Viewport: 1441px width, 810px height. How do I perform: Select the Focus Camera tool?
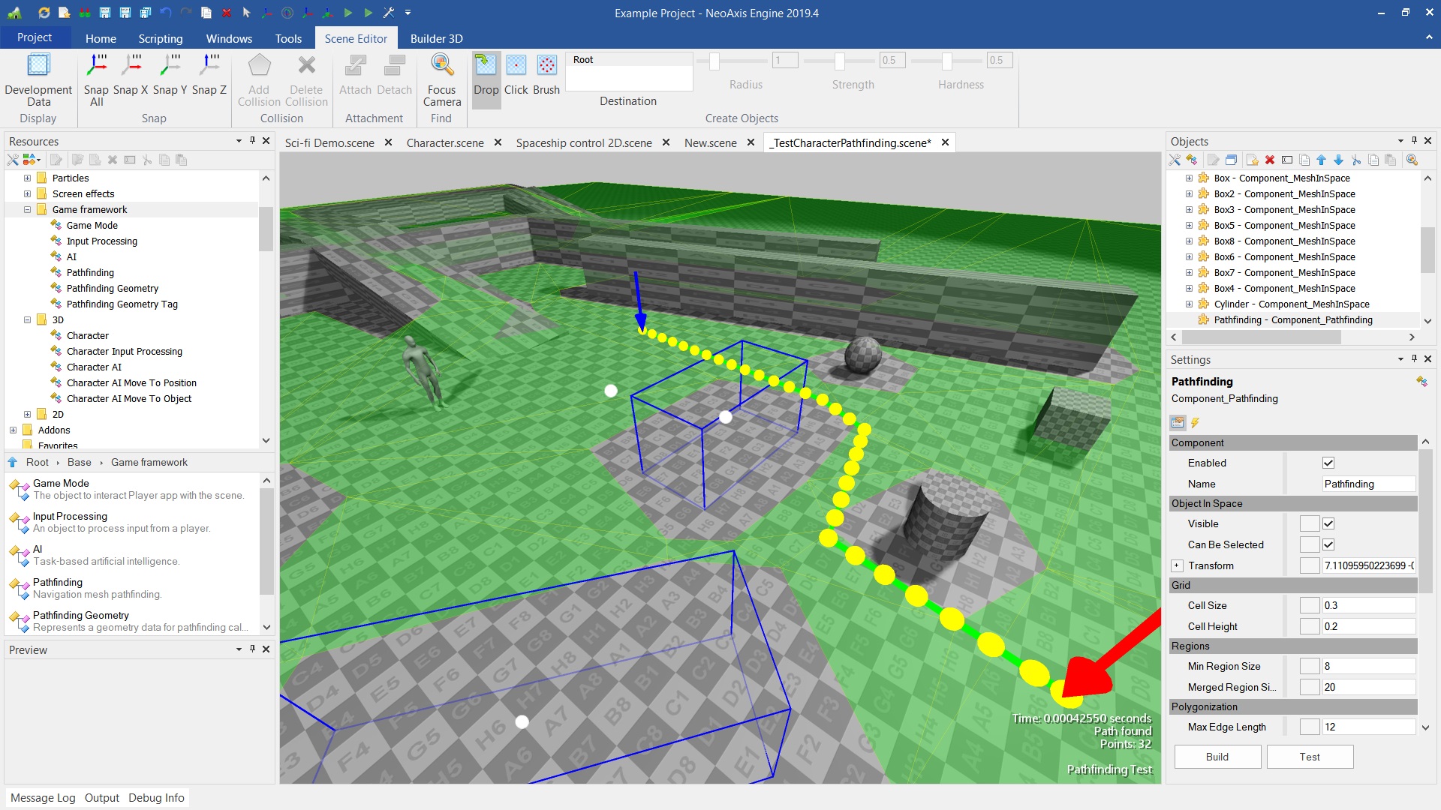(x=442, y=66)
